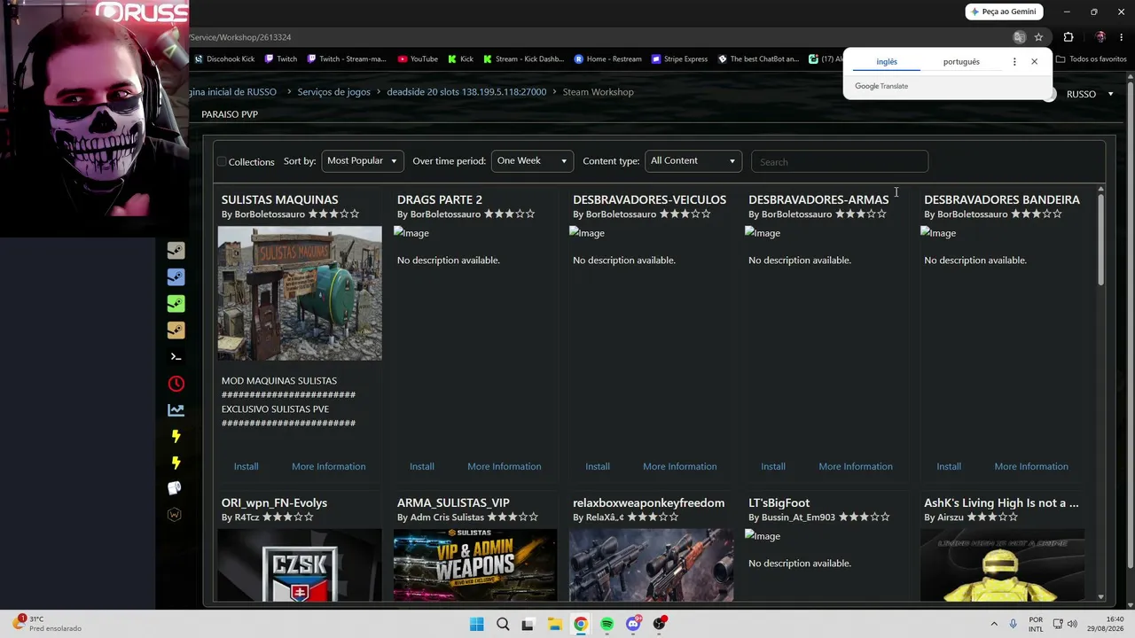Toggle the Collections checkbox
Image resolution: width=1135 pixels, height=638 pixels.
coord(222,161)
